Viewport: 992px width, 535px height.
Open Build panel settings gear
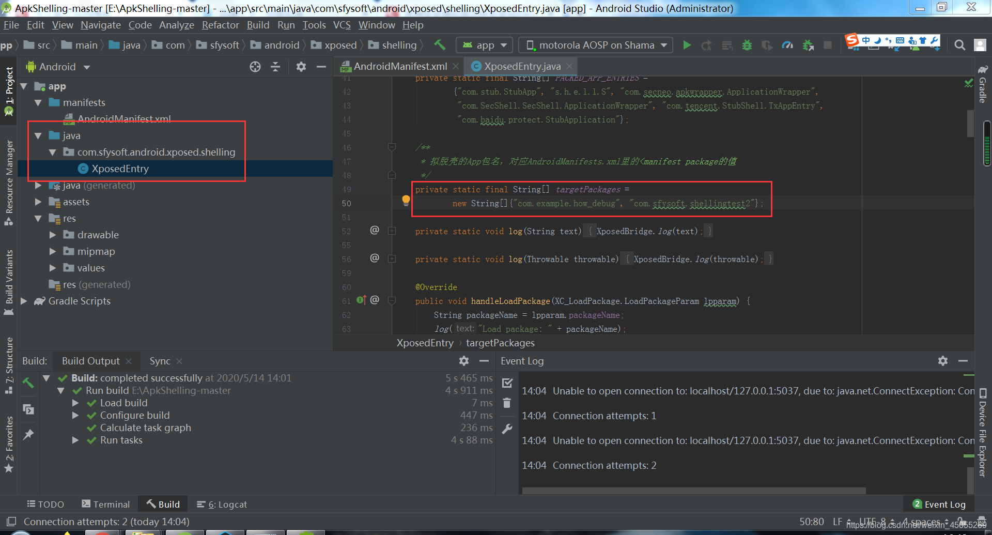click(464, 361)
